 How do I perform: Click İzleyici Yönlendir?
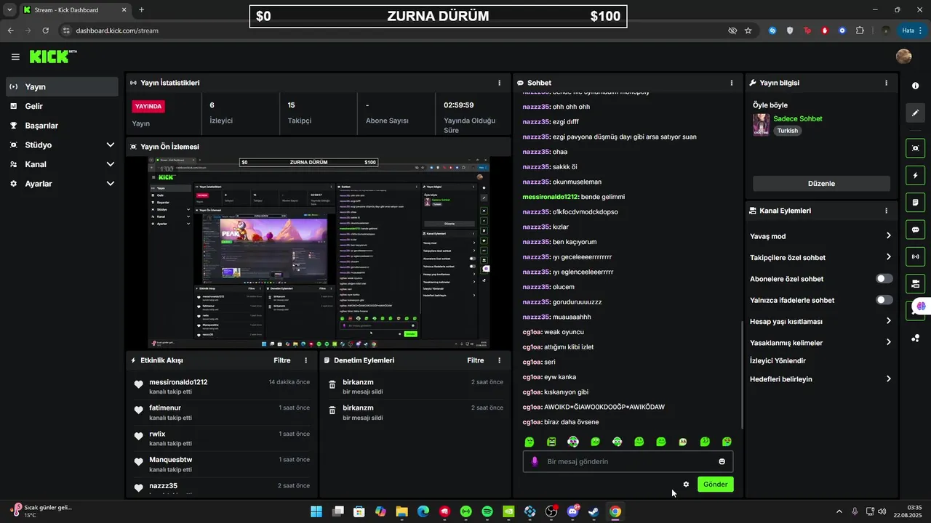coord(778,361)
